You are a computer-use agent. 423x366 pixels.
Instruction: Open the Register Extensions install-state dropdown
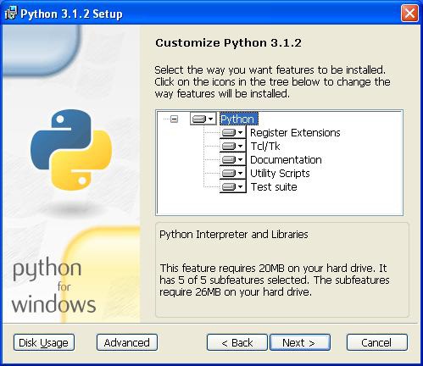232,132
